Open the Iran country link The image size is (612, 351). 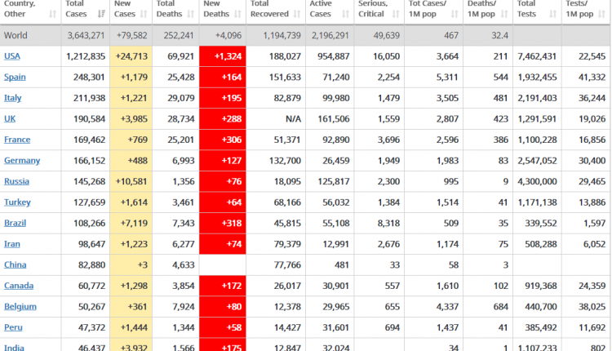click(12, 244)
